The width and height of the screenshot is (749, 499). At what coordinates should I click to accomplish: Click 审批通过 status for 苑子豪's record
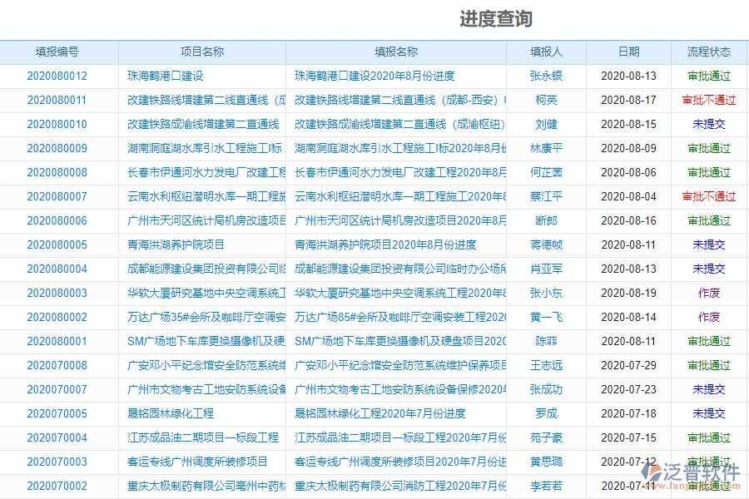pos(709,437)
